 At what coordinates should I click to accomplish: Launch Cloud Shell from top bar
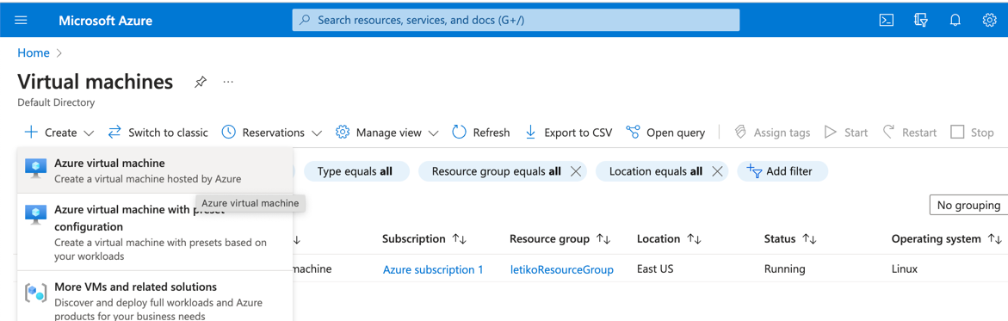pos(887,20)
